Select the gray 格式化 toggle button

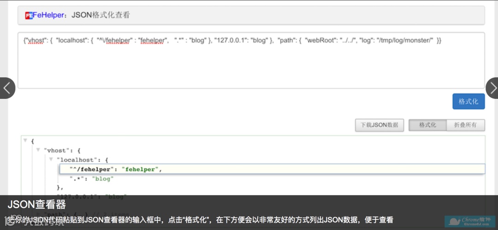coord(427,125)
